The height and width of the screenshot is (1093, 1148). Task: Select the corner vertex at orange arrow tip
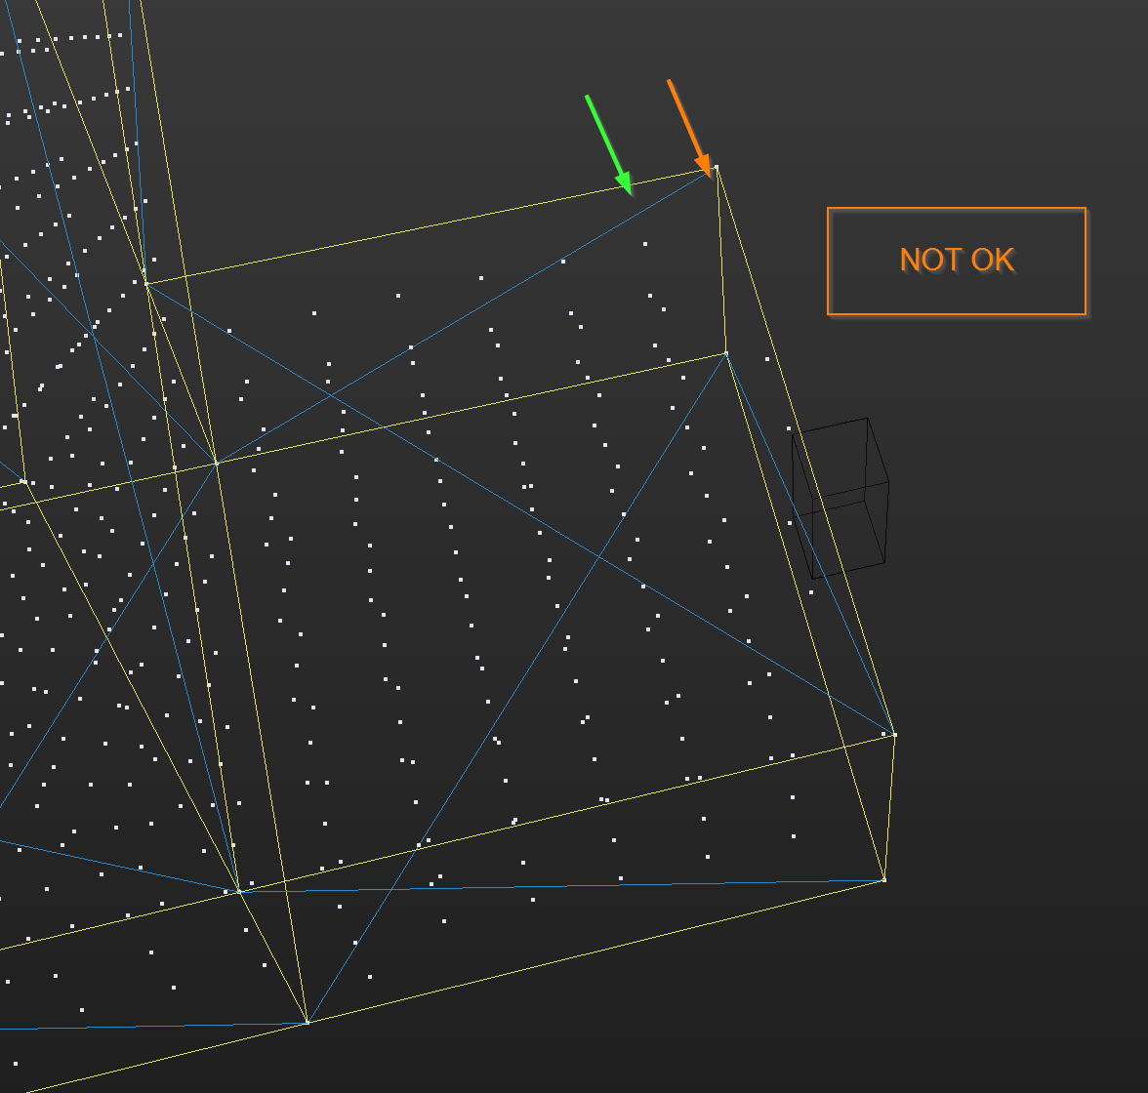click(717, 168)
